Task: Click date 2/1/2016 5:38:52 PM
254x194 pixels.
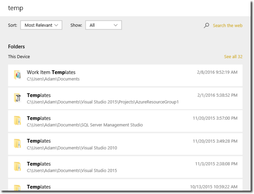Action: [x=218, y=95]
